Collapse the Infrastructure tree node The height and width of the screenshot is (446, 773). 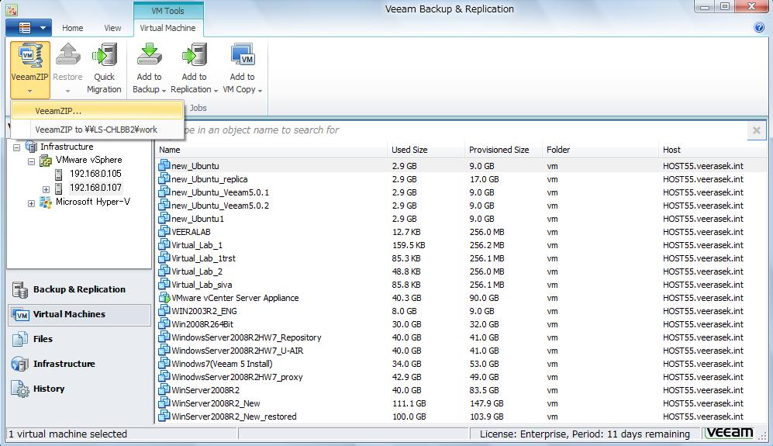pyautogui.click(x=17, y=147)
